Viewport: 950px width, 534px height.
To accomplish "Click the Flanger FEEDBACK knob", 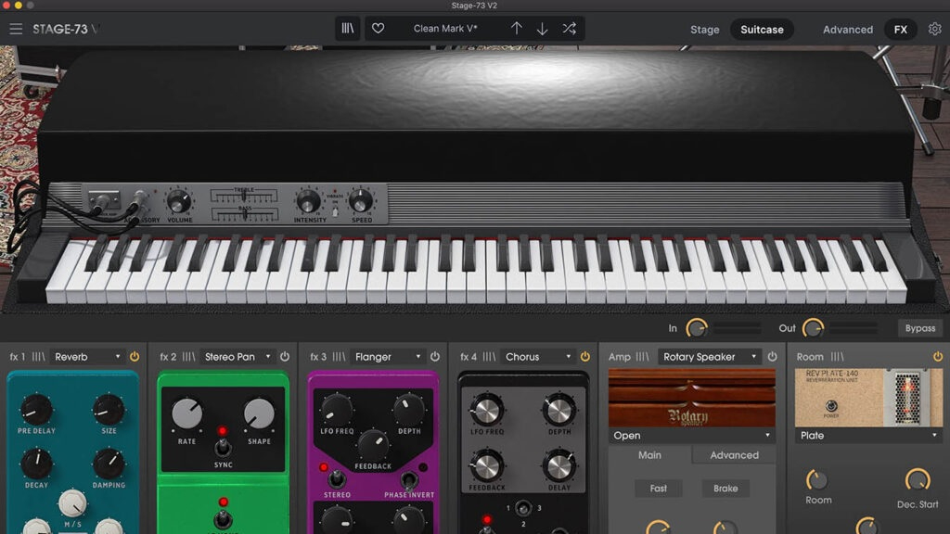I will (x=373, y=446).
